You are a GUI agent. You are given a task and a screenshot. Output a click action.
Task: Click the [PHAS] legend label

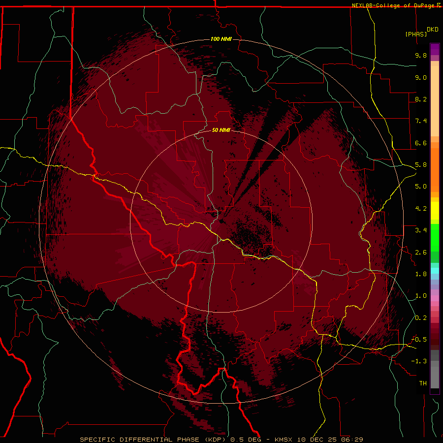point(416,34)
